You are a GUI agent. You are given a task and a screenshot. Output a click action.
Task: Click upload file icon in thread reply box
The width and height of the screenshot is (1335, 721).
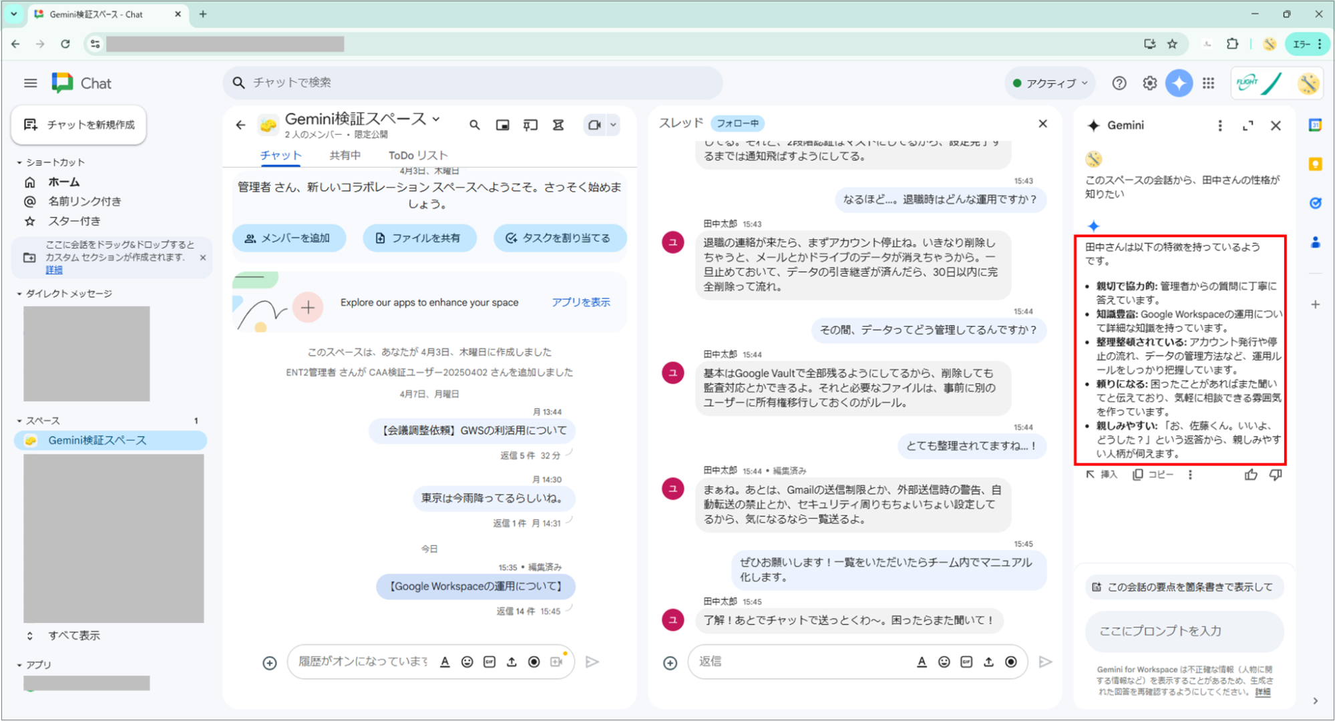[x=988, y=662]
